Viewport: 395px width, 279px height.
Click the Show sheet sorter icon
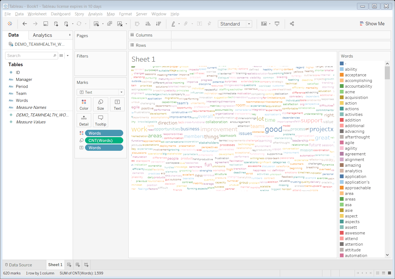click(378, 273)
